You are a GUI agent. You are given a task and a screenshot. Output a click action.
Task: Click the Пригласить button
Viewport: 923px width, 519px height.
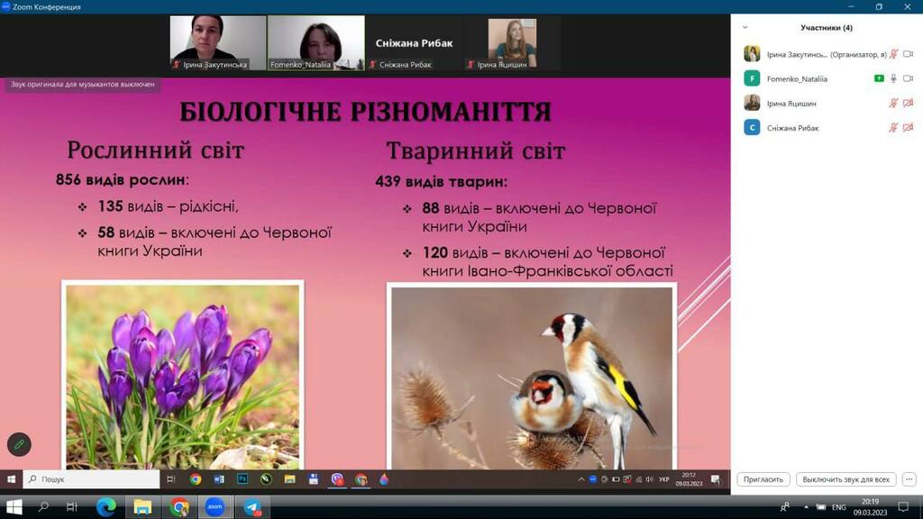point(763,479)
